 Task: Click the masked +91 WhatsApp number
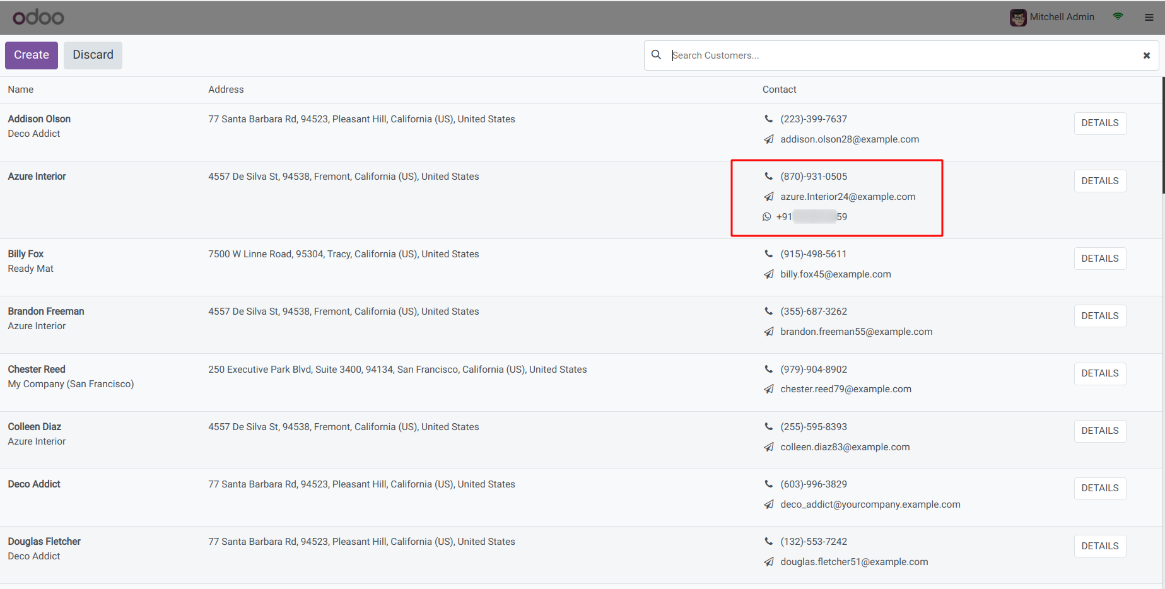point(812,217)
